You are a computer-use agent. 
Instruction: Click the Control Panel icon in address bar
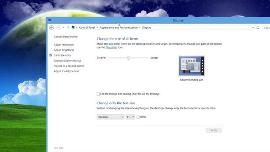tap(73, 27)
